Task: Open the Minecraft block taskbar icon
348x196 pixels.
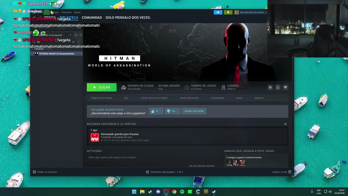Action: click(x=206, y=192)
